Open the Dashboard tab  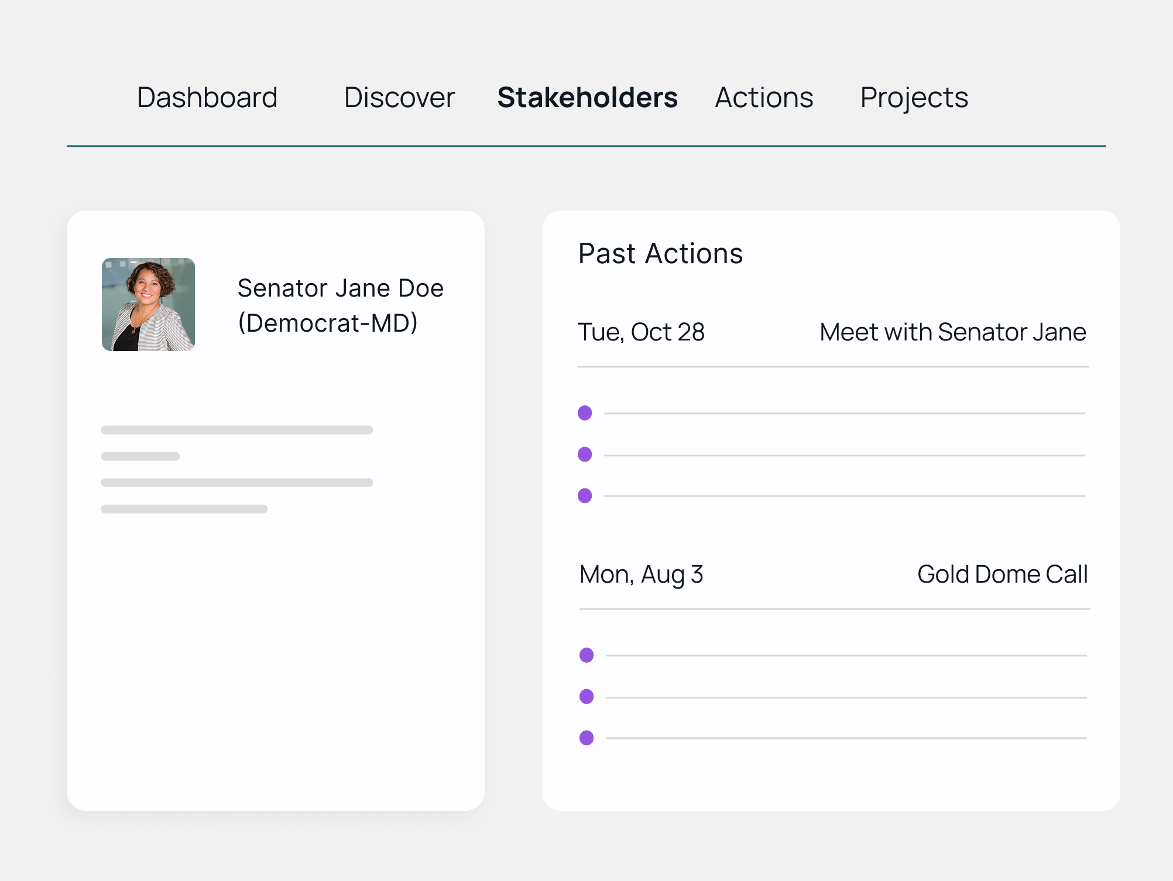coord(206,97)
